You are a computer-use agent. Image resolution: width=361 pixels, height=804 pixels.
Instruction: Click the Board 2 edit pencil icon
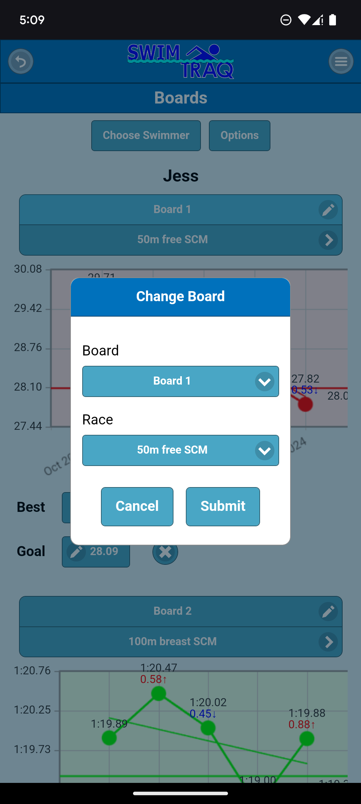click(x=328, y=612)
